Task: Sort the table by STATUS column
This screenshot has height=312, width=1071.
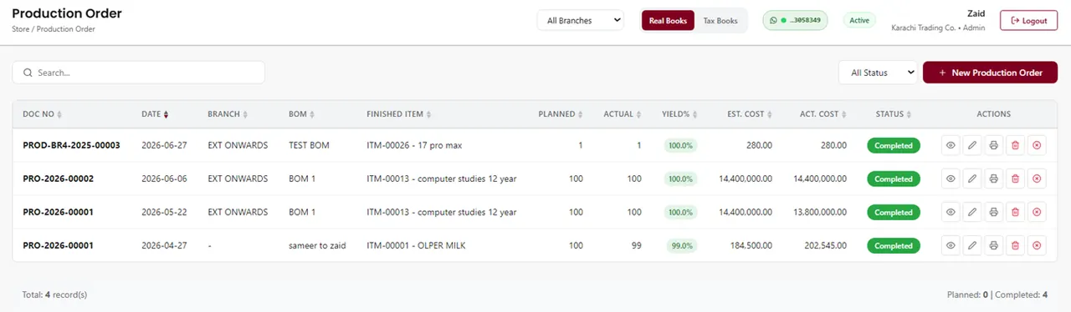Action: pos(894,114)
